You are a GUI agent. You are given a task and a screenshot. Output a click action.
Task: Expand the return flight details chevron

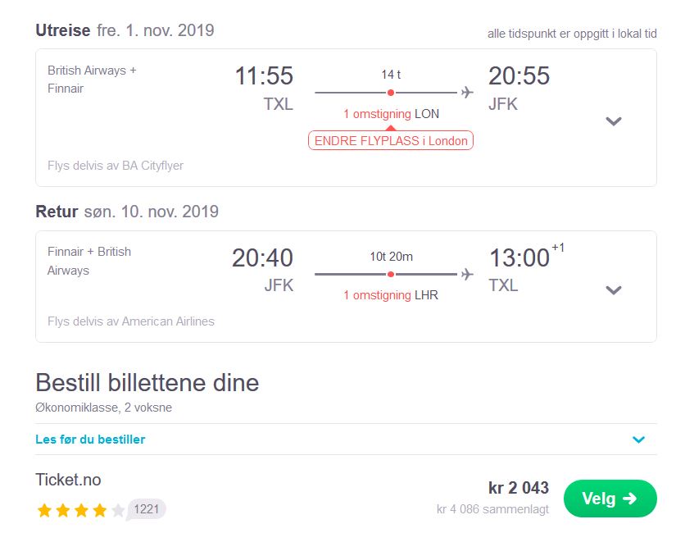tap(614, 290)
